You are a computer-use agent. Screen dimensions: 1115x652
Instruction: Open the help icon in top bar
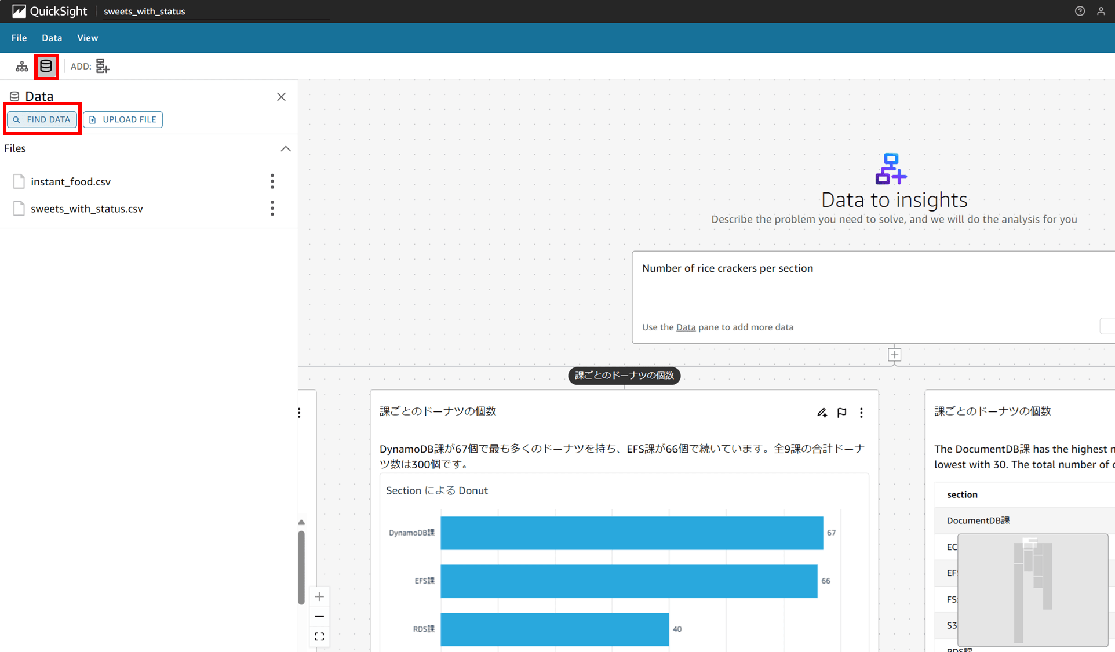[1080, 11]
